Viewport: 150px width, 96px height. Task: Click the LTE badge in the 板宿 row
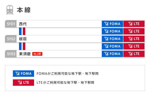pos(134,39)
